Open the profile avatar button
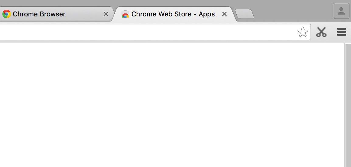This screenshot has height=167, width=351. click(x=341, y=11)
